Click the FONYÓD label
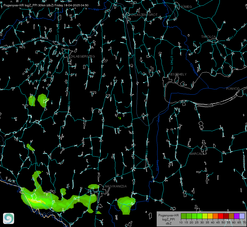The image size is (247, 227). tap(233, 89)
